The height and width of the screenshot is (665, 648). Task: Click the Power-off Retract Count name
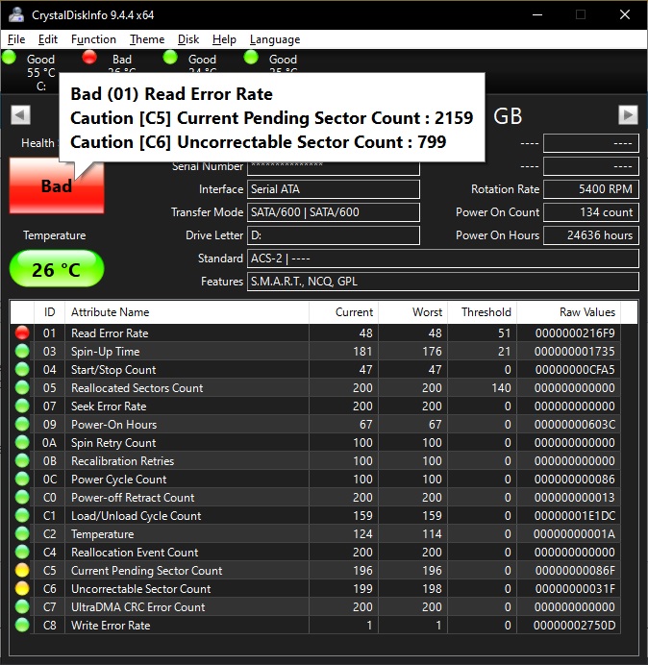click(x=133, y=498)
